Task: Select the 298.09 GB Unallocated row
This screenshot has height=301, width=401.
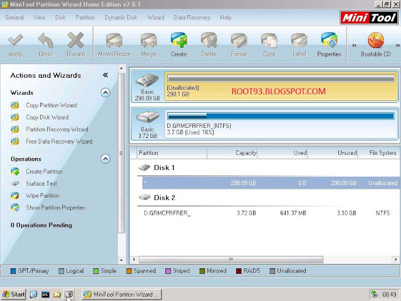Action: pyautogui.click(x=271, y=182)
